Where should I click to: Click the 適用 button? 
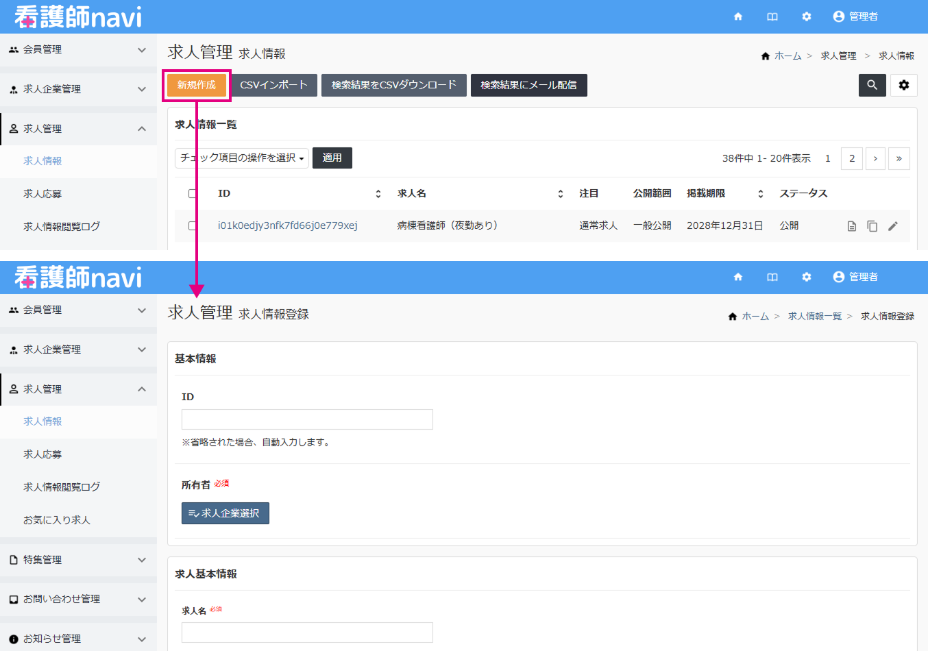pos(332,158)
